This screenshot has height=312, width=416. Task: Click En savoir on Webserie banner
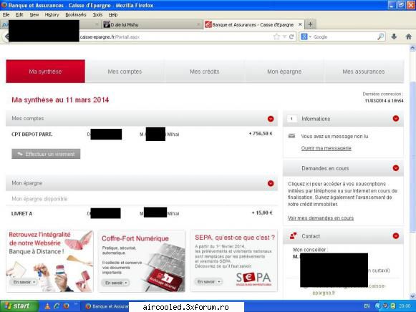[x=24, y=282]
